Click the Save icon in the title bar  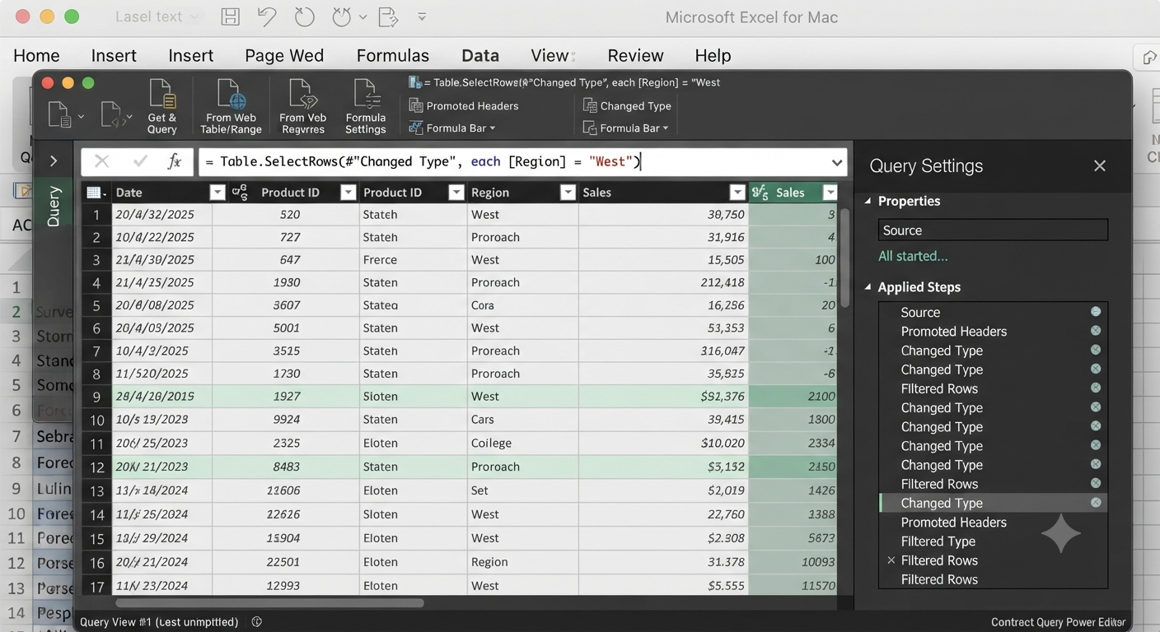(x=231, y=16)
